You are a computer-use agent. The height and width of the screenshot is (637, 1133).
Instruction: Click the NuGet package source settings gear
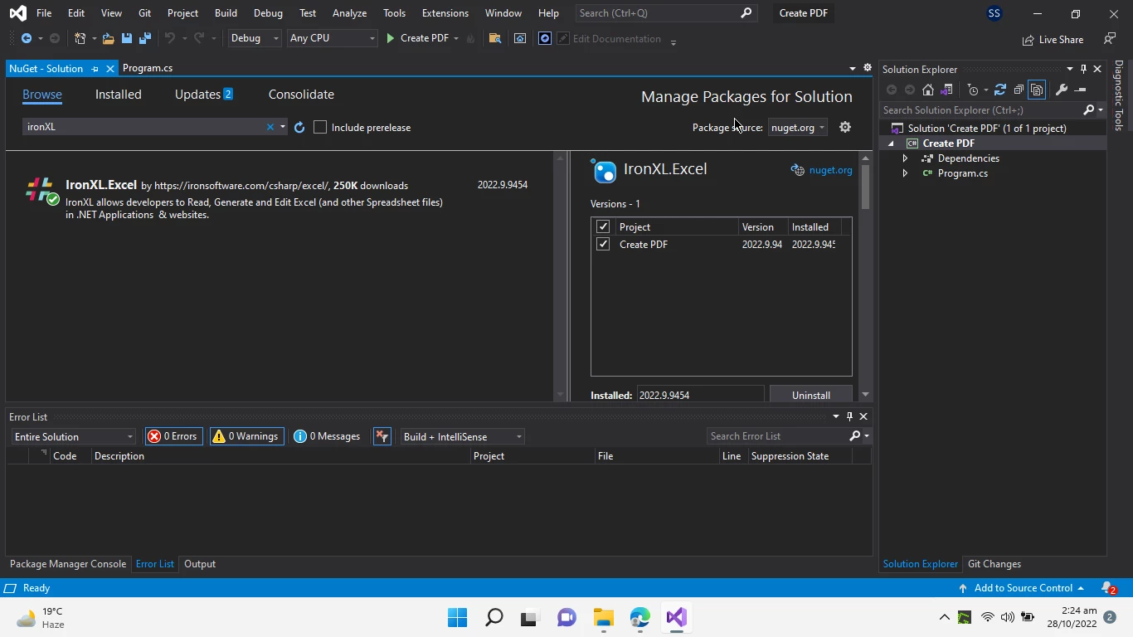click(844, 127)
